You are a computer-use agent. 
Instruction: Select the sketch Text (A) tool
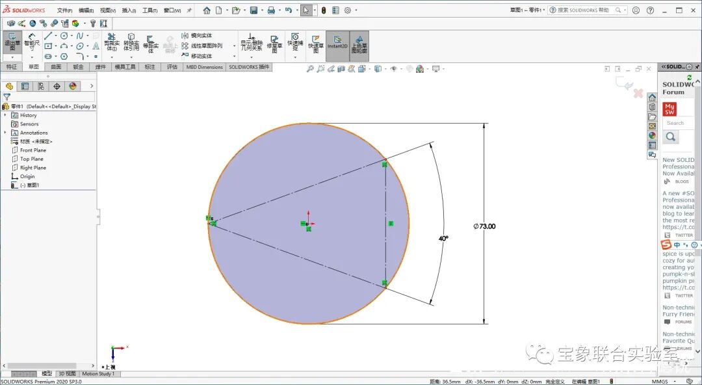pos(96,46)
